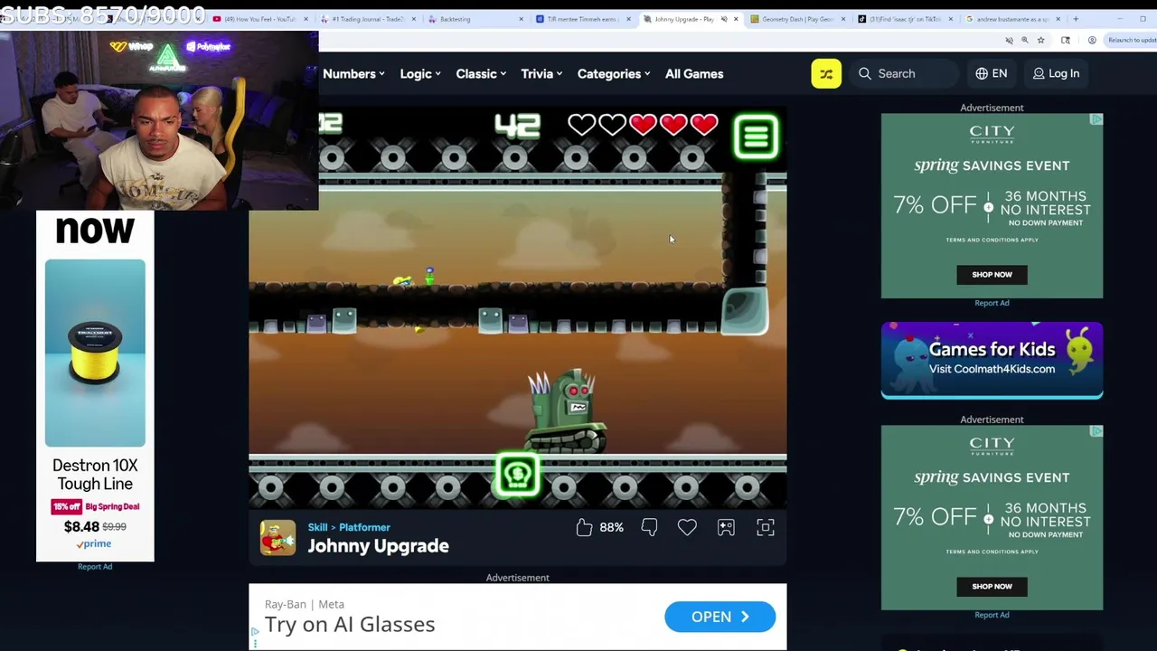
Task: Click the tank robot boss in game
Action: (x=565, y=413)
